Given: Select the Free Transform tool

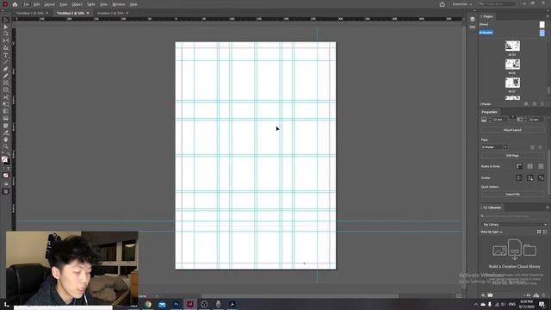Looking at the screenshot, I should [6, 104].
